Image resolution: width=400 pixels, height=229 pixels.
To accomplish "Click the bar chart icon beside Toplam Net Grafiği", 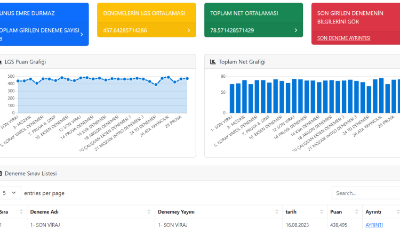I will tap(213, 62).
